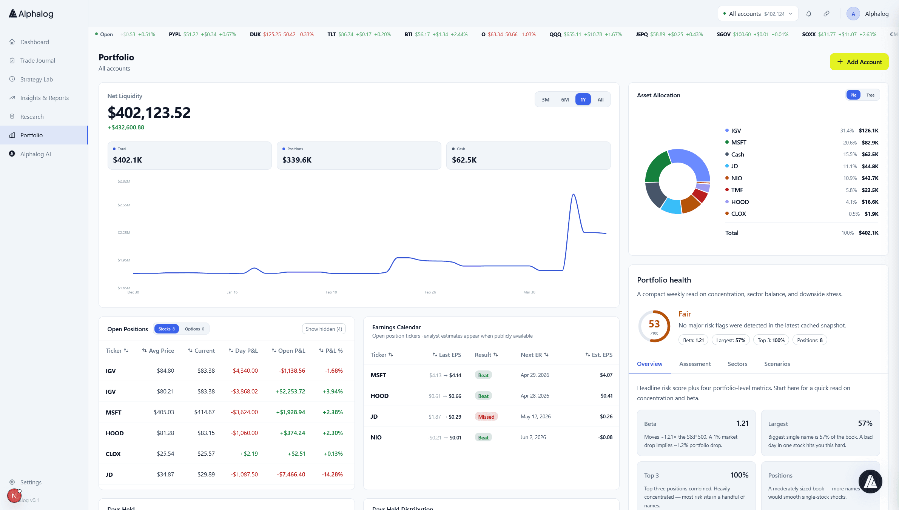The width and height of the screenshot is (899, 510).
Task: Open the Assessment health tab
Action: (695, 364)
